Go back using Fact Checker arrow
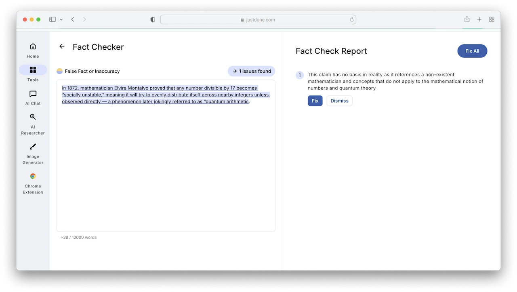The height and width of the screenshot is (292, 517). pyautogui.click(x=62, y=46)
